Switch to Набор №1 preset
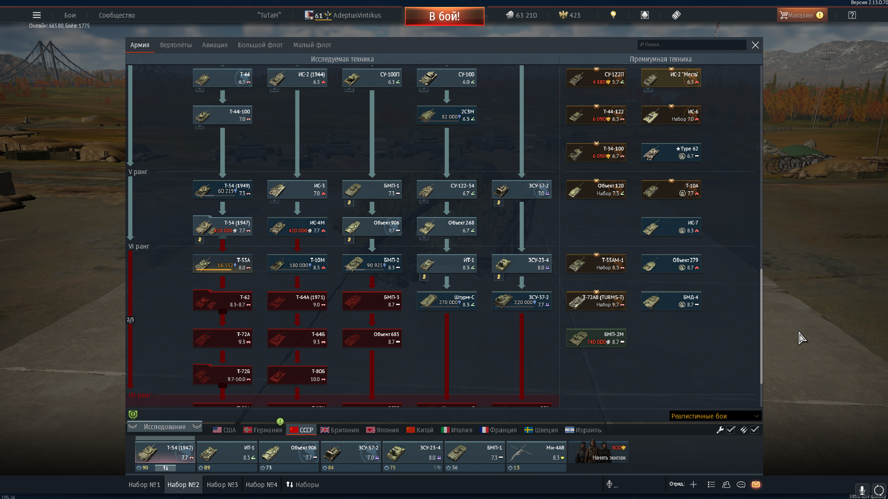 (144, 484)
